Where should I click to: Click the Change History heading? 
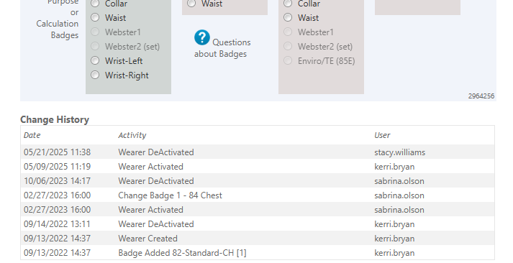(x=55, y=119)
